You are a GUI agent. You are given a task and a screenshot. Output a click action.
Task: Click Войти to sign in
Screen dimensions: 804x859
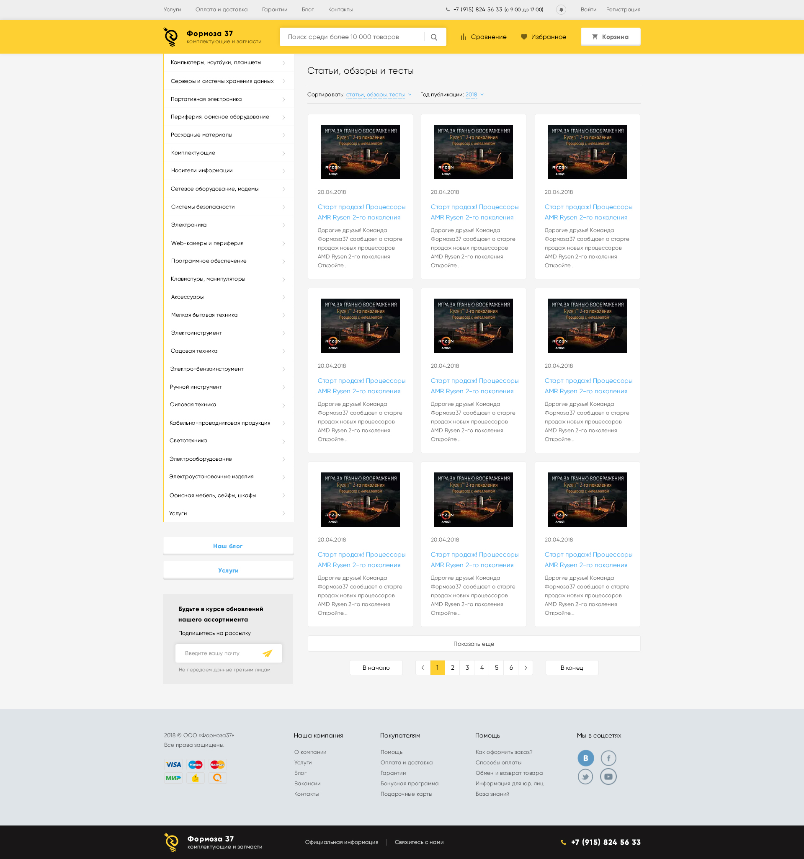coord(588,10)
